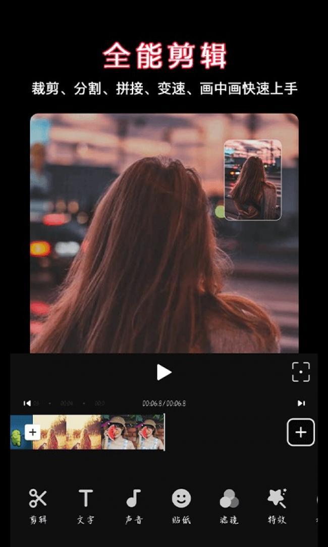
Task: Enter fullscreen preview mode
Action: click(301, 372)
